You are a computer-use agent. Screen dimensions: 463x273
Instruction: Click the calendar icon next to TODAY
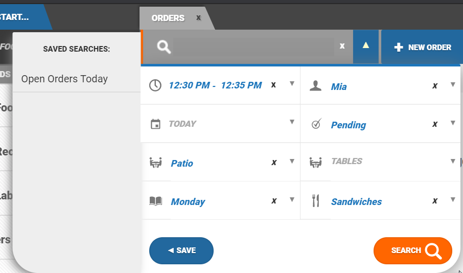(155, 124)
